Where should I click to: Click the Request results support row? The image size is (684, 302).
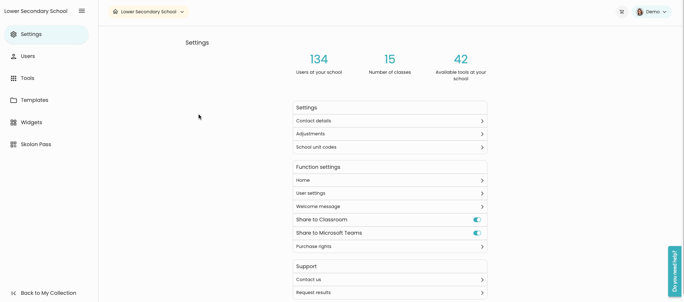(389, 293)
